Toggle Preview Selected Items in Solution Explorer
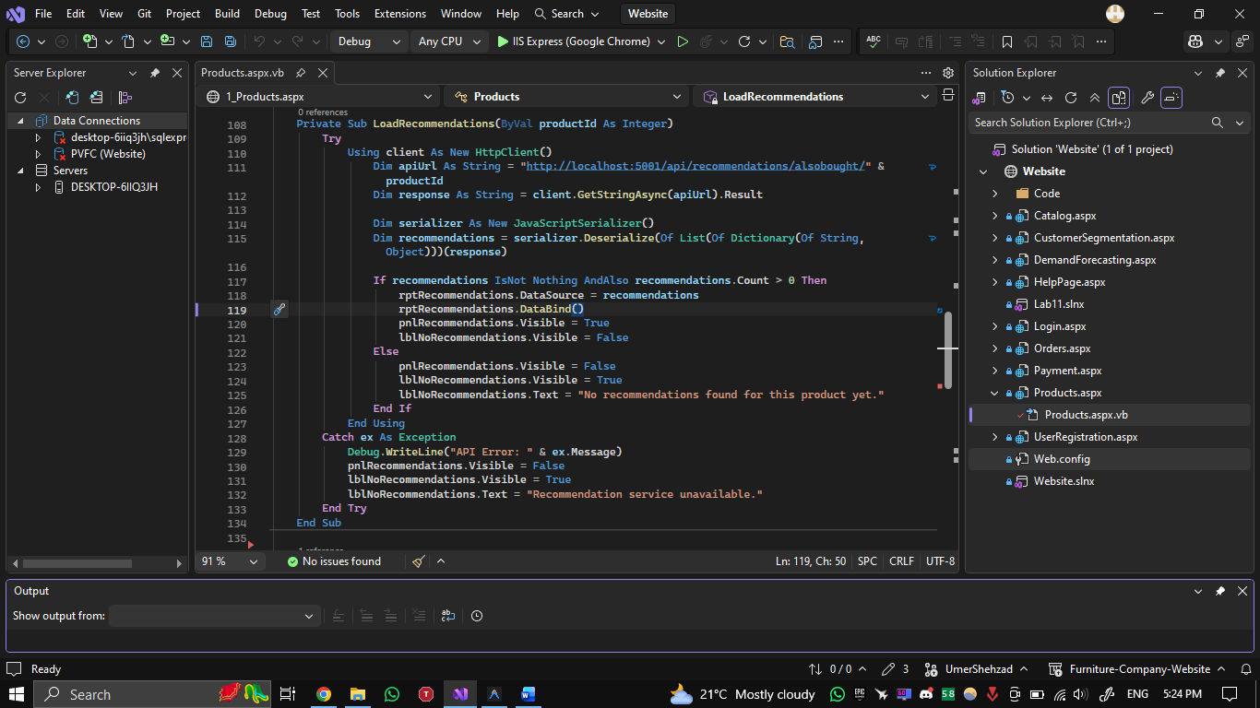This screenshot has height=708, width=1260. coord(1171,98)
